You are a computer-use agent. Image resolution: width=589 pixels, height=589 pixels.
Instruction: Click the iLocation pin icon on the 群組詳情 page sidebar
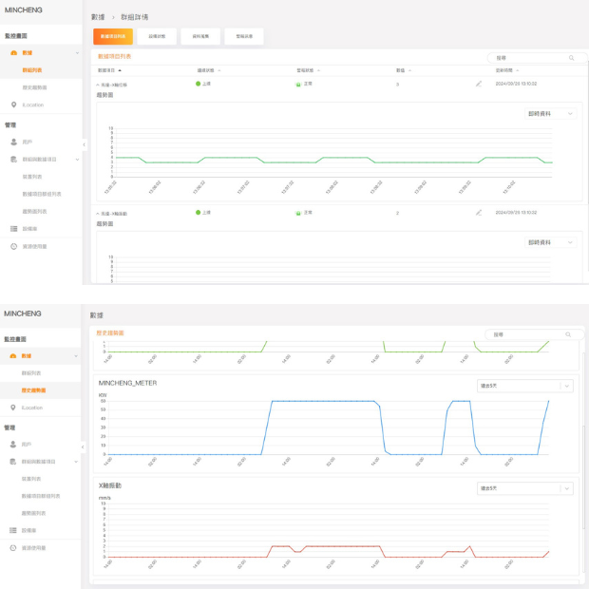pyautogui.click(x=14, y=104)
